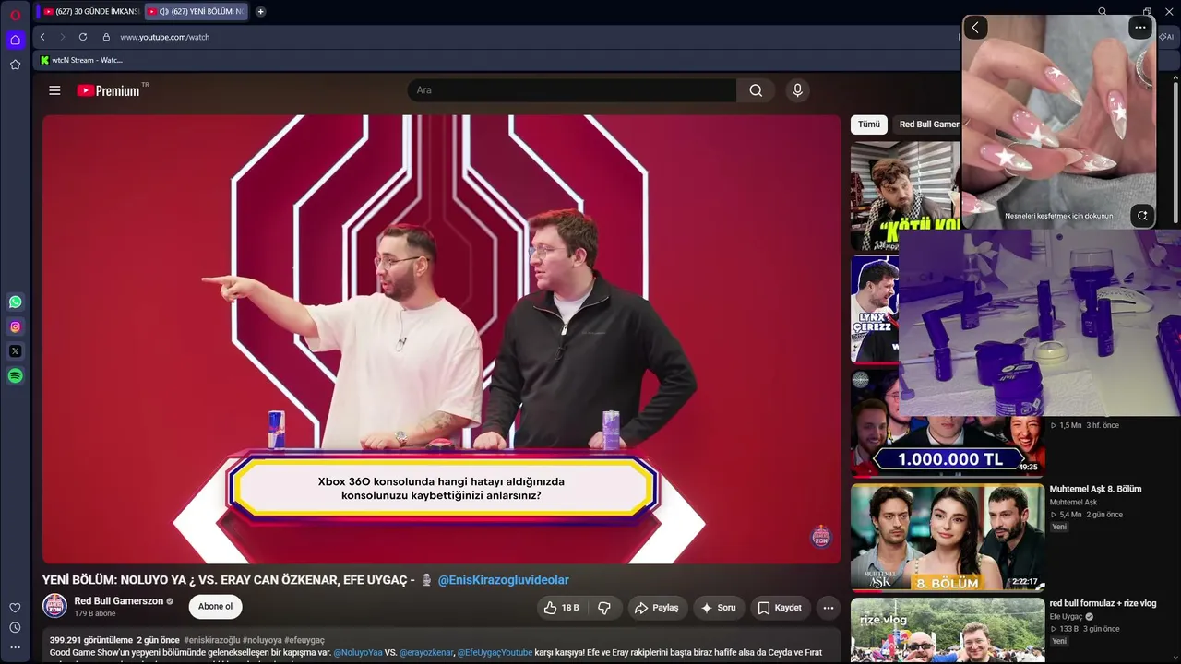Select the 'Tümü' filter chip
Image resolution: width=1181 pixels, height=664 pixels.
coord(869,125)
